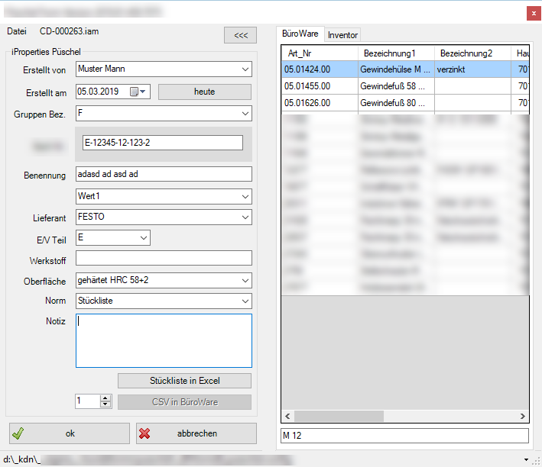542x467 pixels.
Task: Click the red X abbrechen button
Action: click(196, 433)
